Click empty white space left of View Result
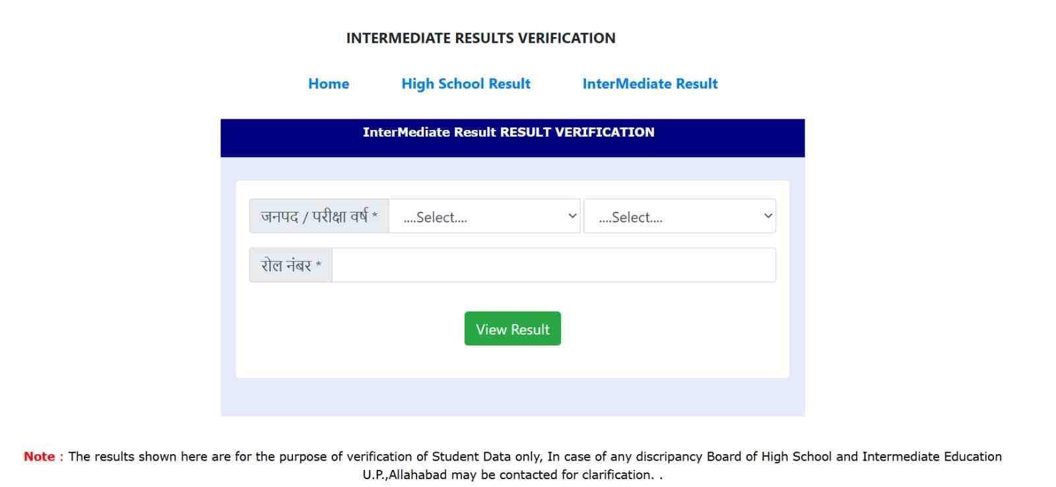The image size is (1056, 487). point(350,329)
